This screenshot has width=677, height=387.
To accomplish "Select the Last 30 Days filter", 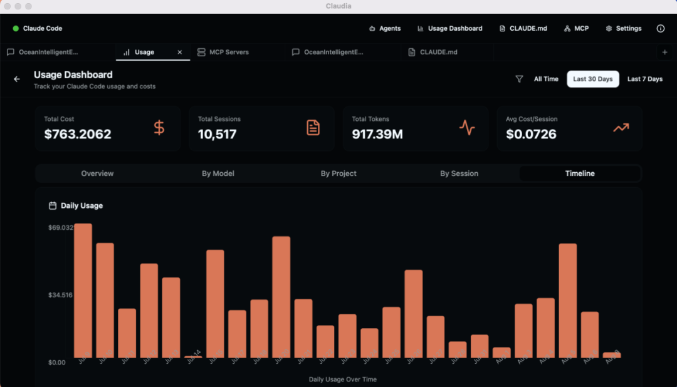I will pos(592,80).
